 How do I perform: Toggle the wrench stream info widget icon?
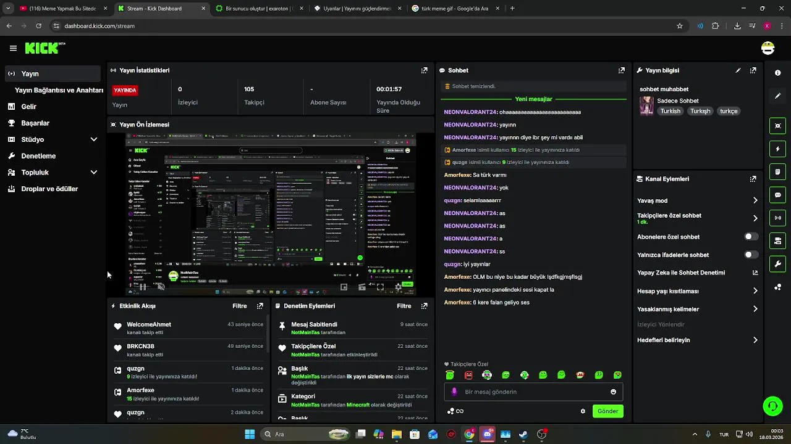tap(777, 264)
